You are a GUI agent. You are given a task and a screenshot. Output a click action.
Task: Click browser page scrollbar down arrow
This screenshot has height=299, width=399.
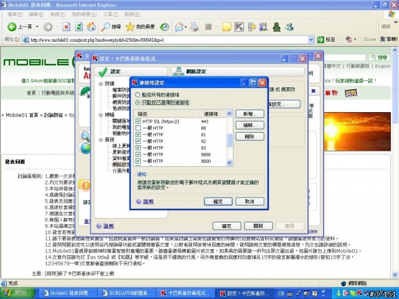pyautogui.click(x=395, y=274)
